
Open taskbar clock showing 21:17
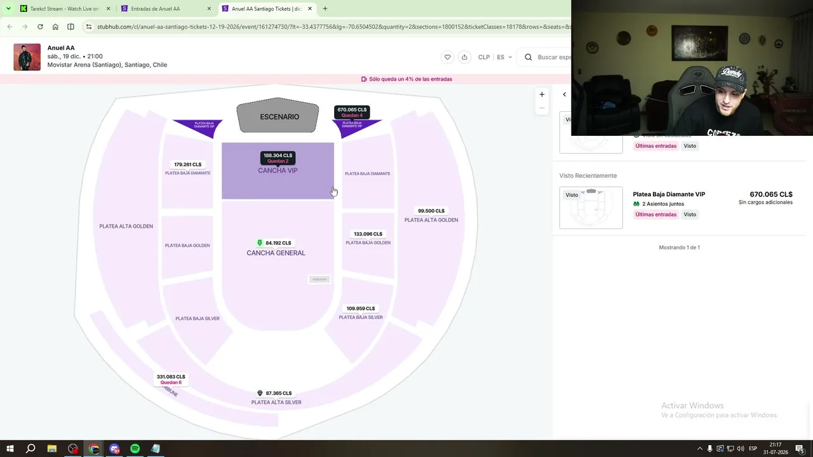[x=776, y=449]
